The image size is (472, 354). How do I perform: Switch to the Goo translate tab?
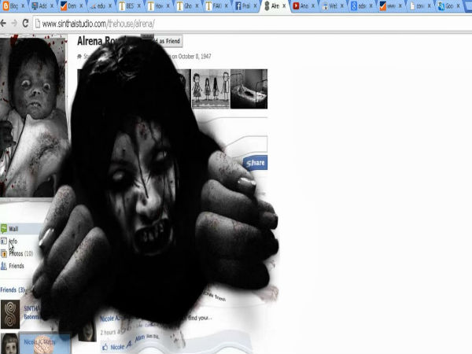click(x=449, y=6)
